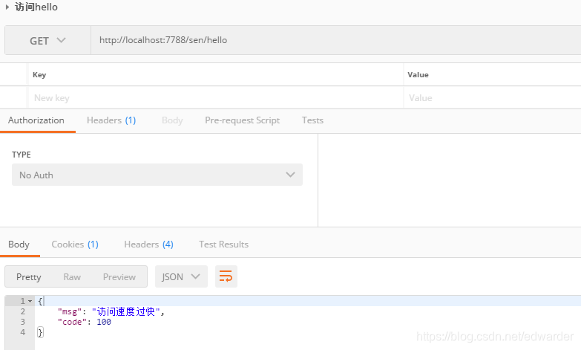581x350 pixels.
Task: Select the response Body tab
Action: coord(19,244)
